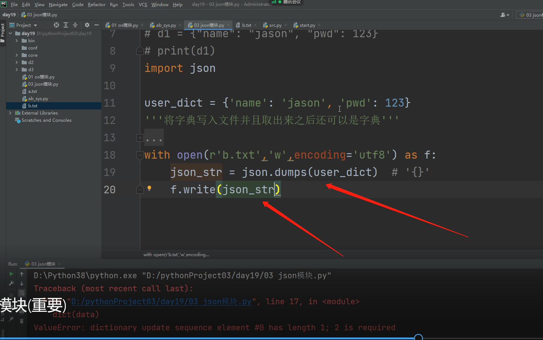Click the down arrow in Run panel
543x340 pixels.
click(x=22, y=284)
